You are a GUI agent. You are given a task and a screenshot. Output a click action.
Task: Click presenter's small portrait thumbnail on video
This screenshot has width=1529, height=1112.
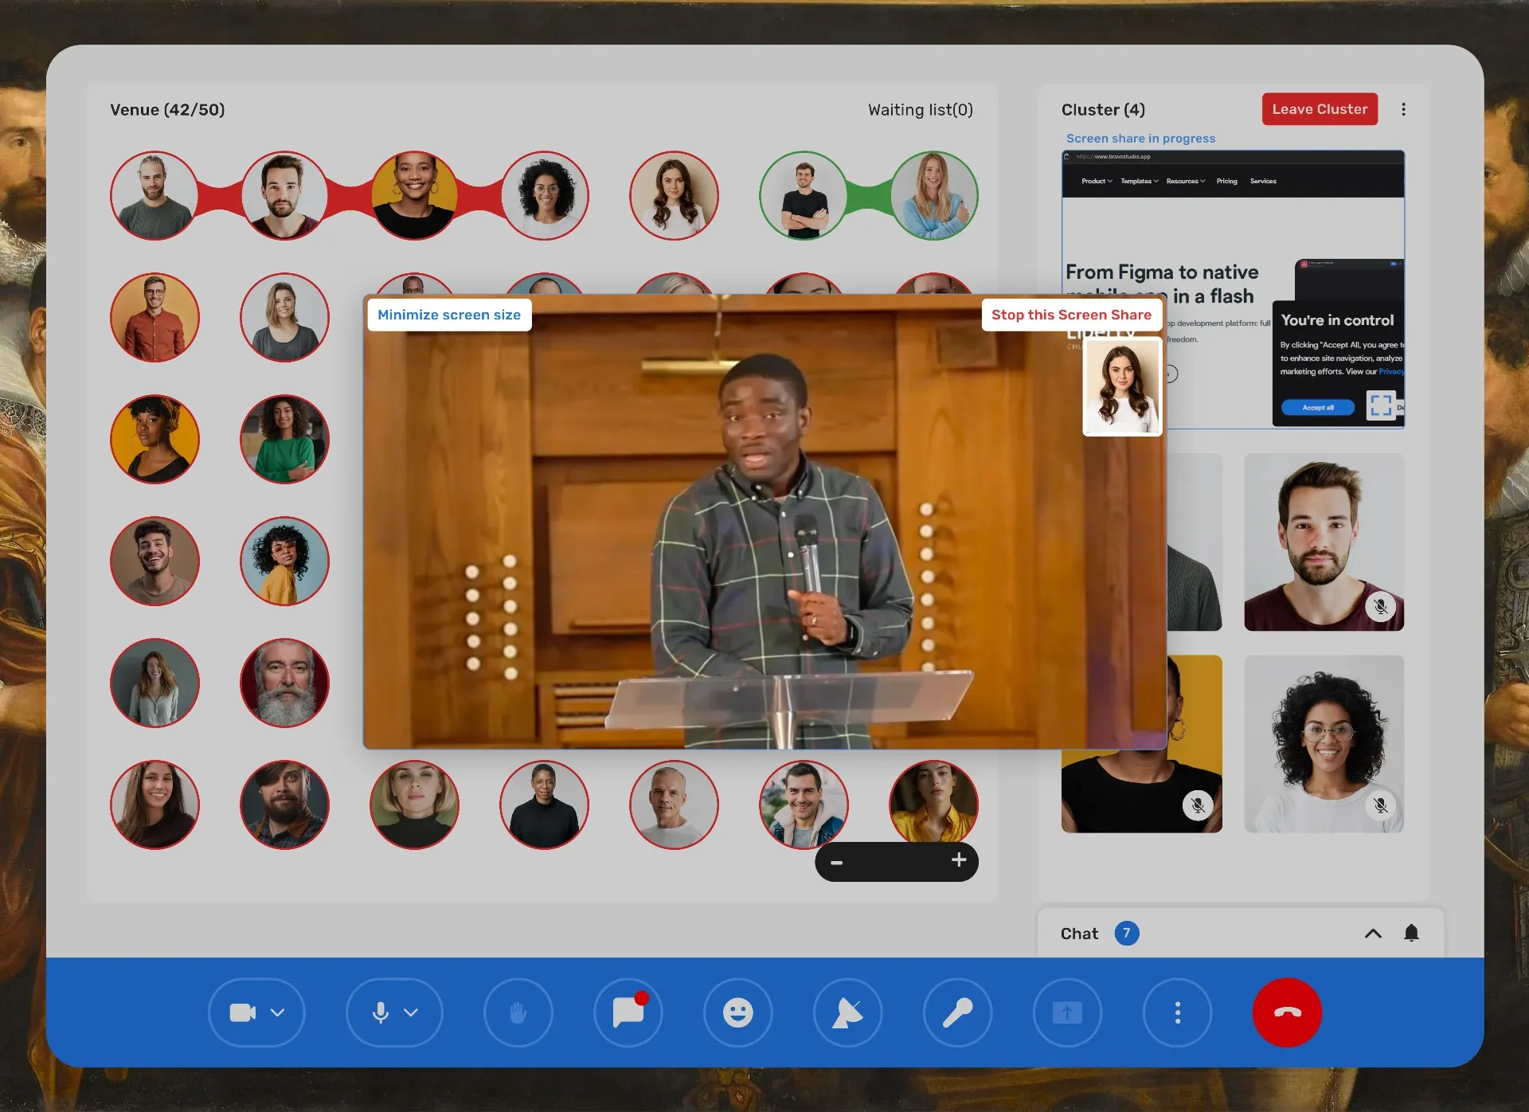coord(1122,387)
